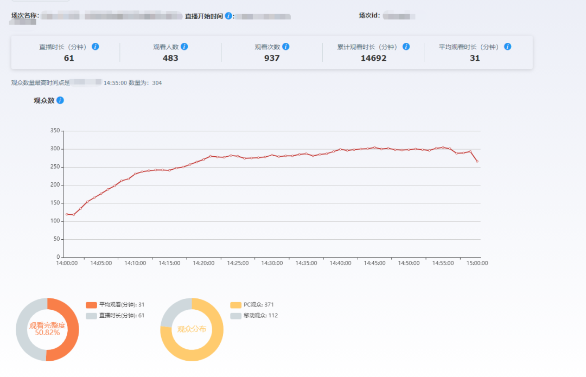
Task: Click the 累计观看时长 value 14692
Action: coord(373,58)
